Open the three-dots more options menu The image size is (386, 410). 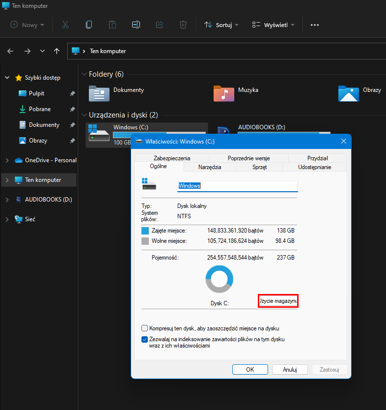[314, 25]
